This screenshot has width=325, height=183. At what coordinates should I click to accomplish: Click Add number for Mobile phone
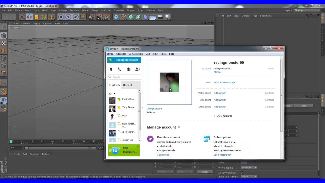220,93
